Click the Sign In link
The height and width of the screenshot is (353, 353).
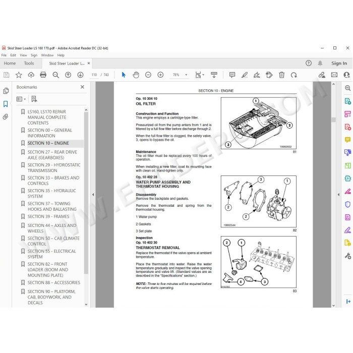pyautogui.click(x=339, y=63)
